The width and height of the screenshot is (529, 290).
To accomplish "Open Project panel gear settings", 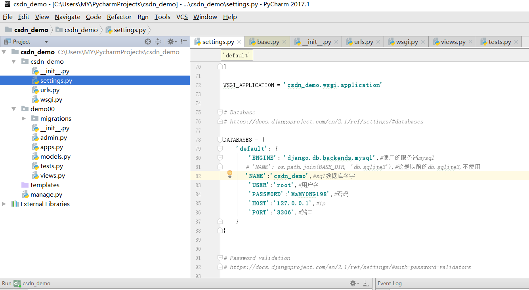I will point(171,42).
